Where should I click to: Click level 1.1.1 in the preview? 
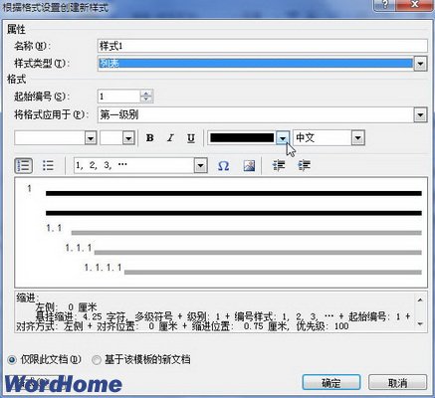tap(79, 248)
